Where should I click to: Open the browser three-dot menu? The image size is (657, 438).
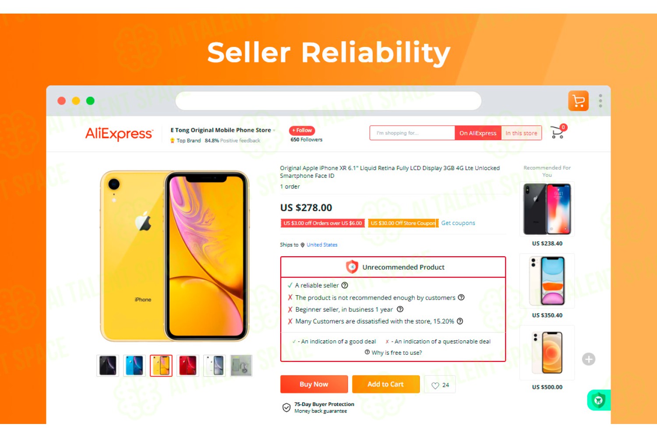click(600, 101)
